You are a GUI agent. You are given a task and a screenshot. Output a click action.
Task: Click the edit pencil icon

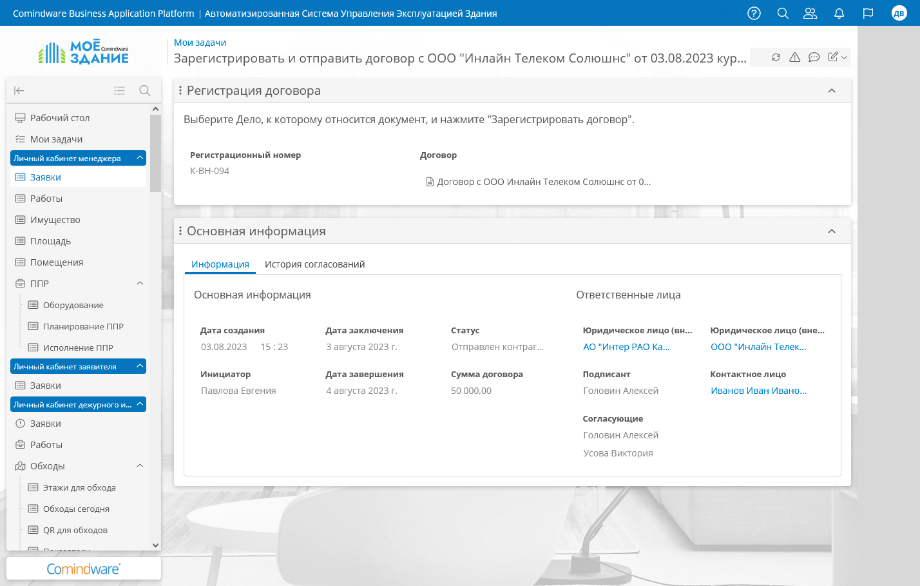pyautogui.click(x=833, y=57)
